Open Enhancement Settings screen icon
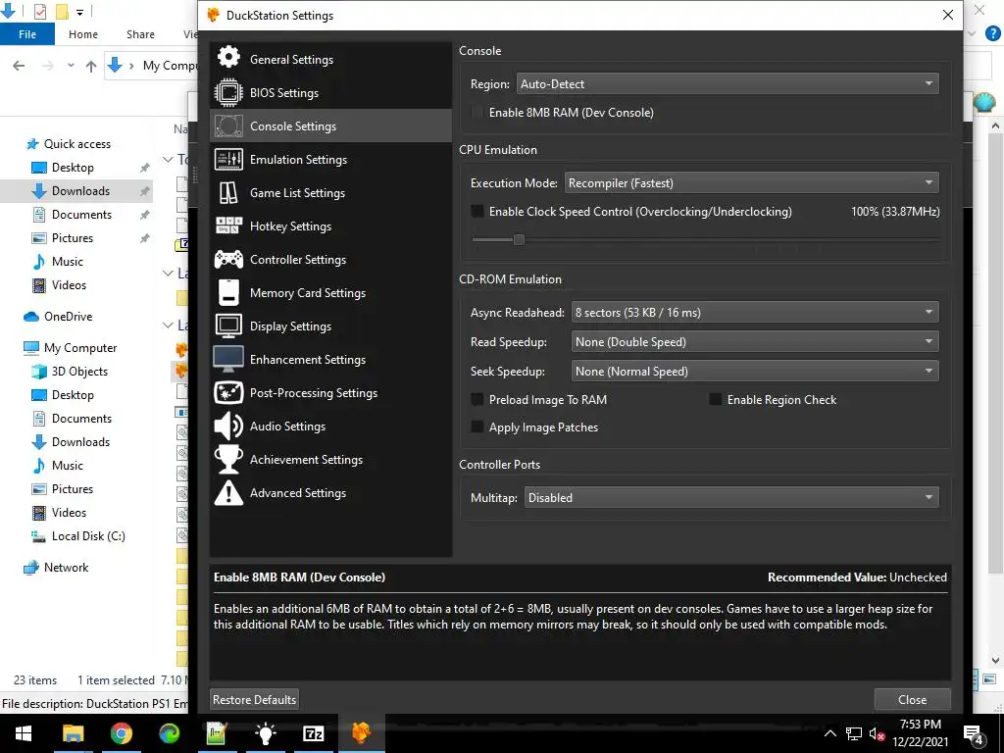Viewport: 1004px width, 753px height. (228, 359)
